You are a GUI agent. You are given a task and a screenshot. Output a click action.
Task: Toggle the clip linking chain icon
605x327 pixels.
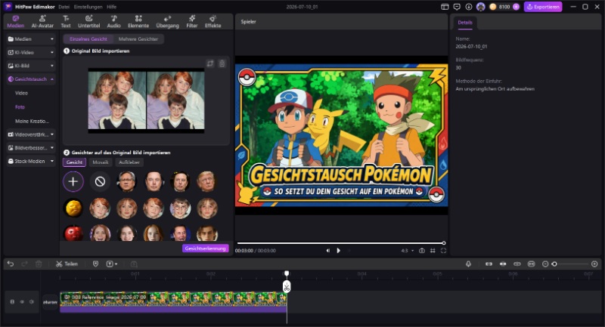pyautogui.click(x=517, y=264)
